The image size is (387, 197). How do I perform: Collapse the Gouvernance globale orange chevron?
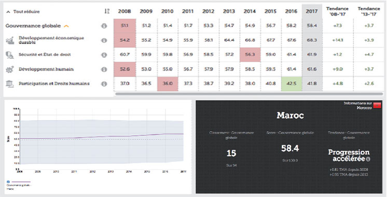pyautogui.click(x=66, y=26)
